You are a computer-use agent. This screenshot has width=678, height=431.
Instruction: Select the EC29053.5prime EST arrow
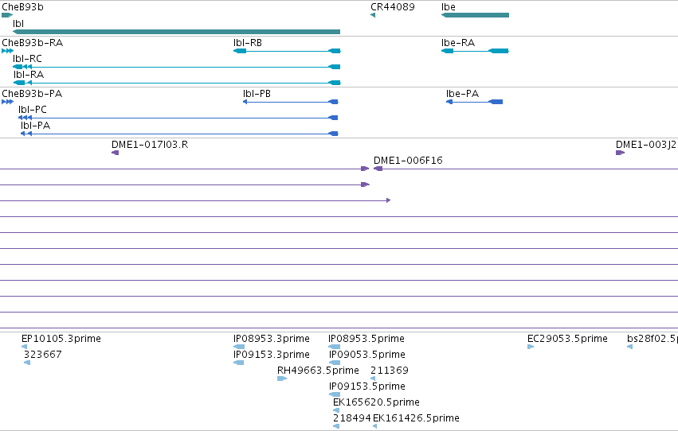click(531, 347)
